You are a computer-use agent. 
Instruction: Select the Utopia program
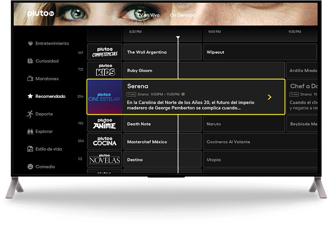point(260,160)
